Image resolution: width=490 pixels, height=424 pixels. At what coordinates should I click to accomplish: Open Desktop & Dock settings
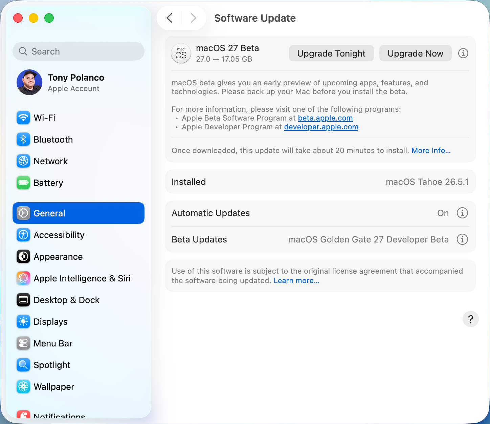click(79, 300)
